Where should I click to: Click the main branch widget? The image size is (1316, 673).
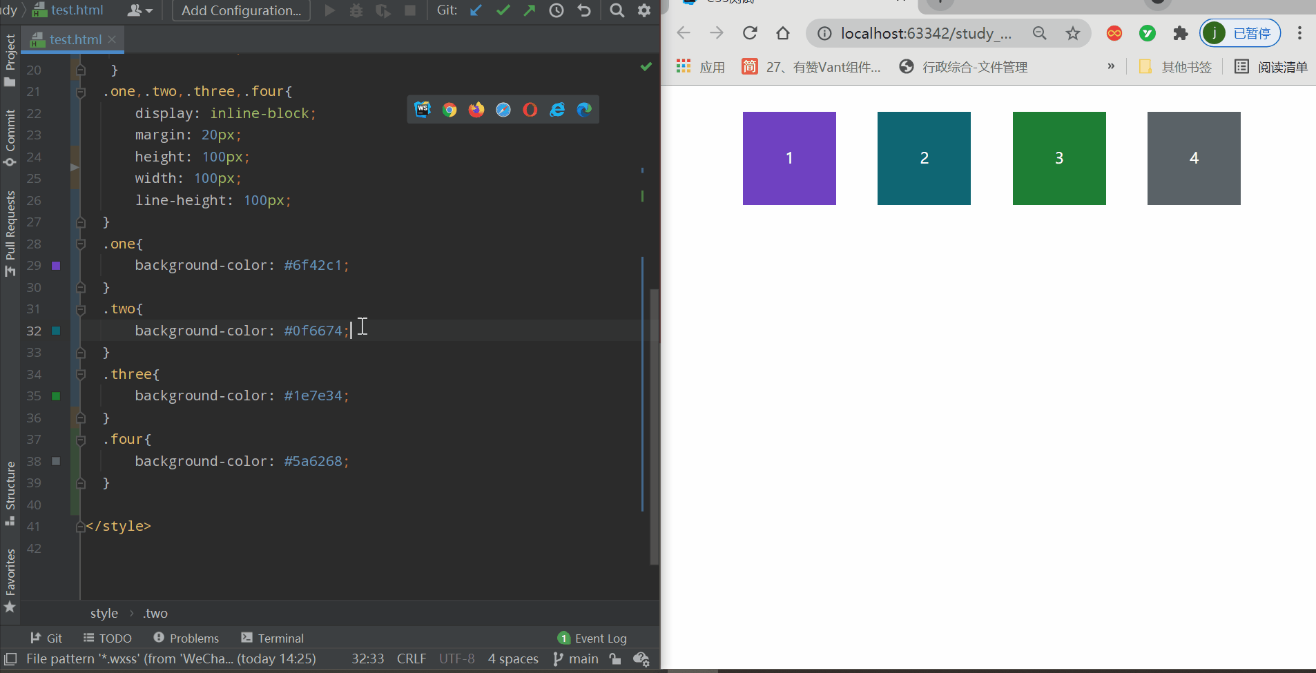point(576,659)
